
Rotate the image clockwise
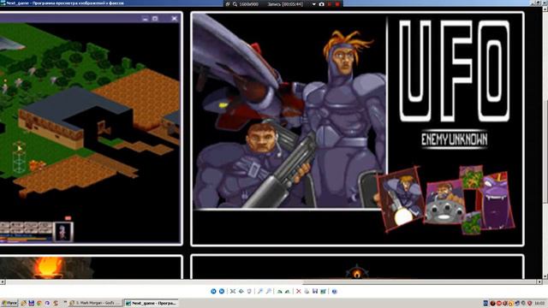(x=280, y=291)
